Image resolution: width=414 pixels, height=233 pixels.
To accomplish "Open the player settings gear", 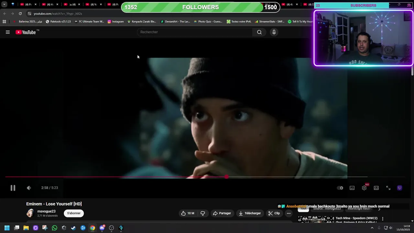I will pos(364,188).
